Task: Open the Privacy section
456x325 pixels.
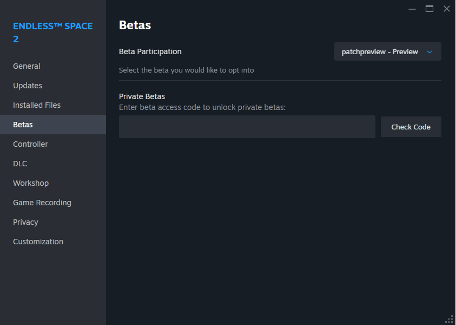Action: point(25,222)
